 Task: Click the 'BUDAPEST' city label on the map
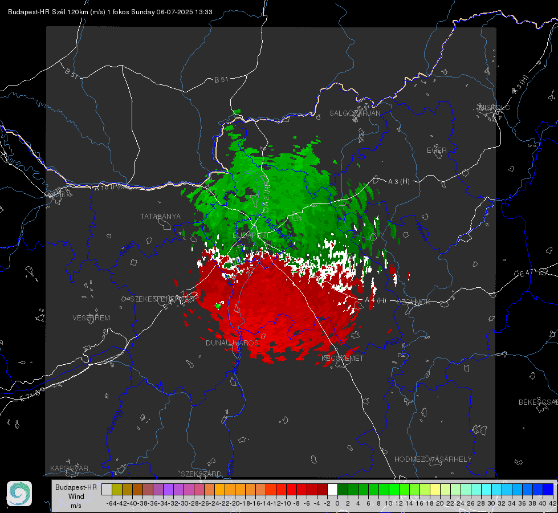[x=251, y=235]
